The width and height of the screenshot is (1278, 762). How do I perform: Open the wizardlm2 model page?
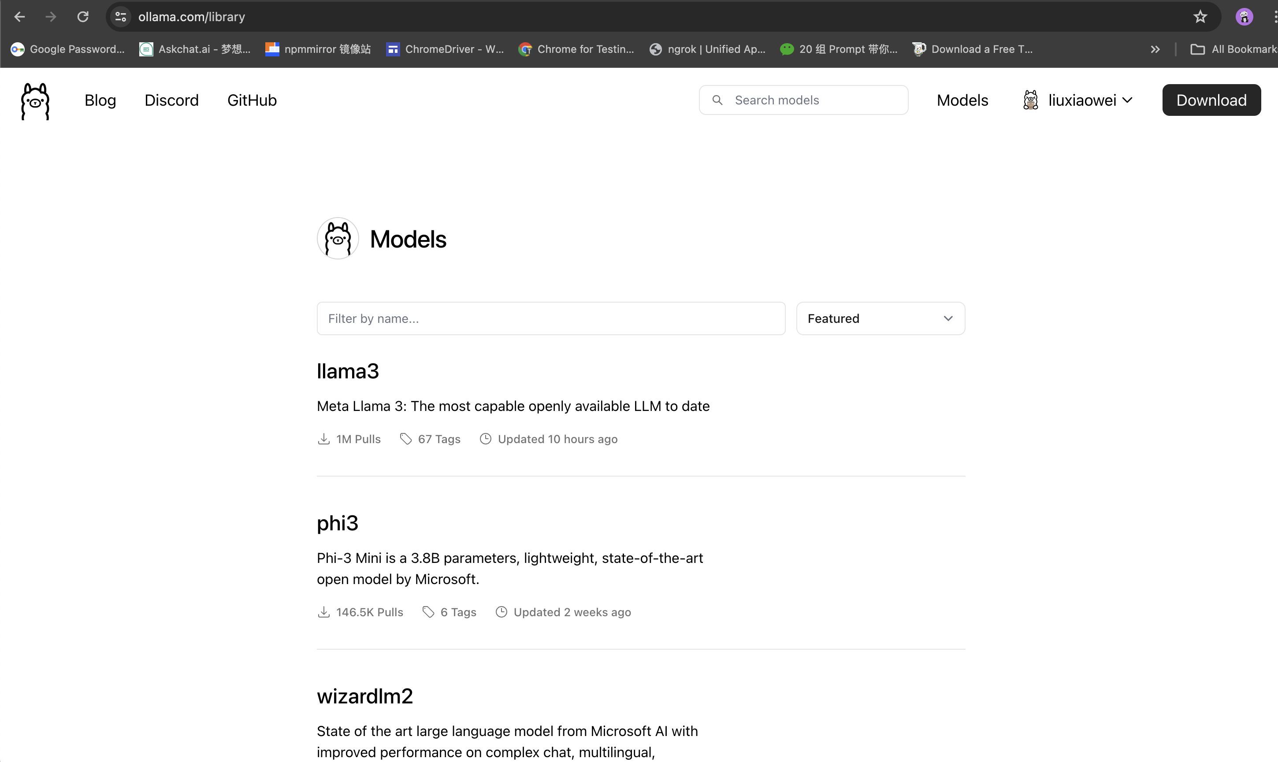point(365,696)
